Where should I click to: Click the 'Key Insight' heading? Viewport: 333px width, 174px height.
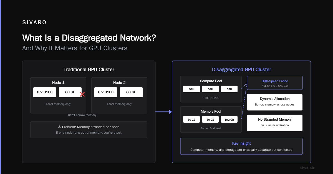241,144
